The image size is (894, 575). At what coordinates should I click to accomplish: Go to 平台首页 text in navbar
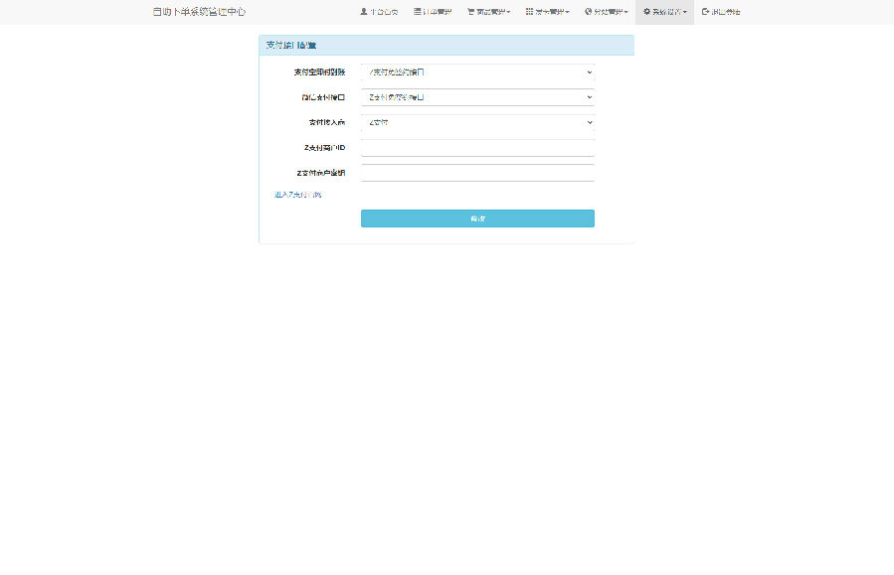coord(384,12)
